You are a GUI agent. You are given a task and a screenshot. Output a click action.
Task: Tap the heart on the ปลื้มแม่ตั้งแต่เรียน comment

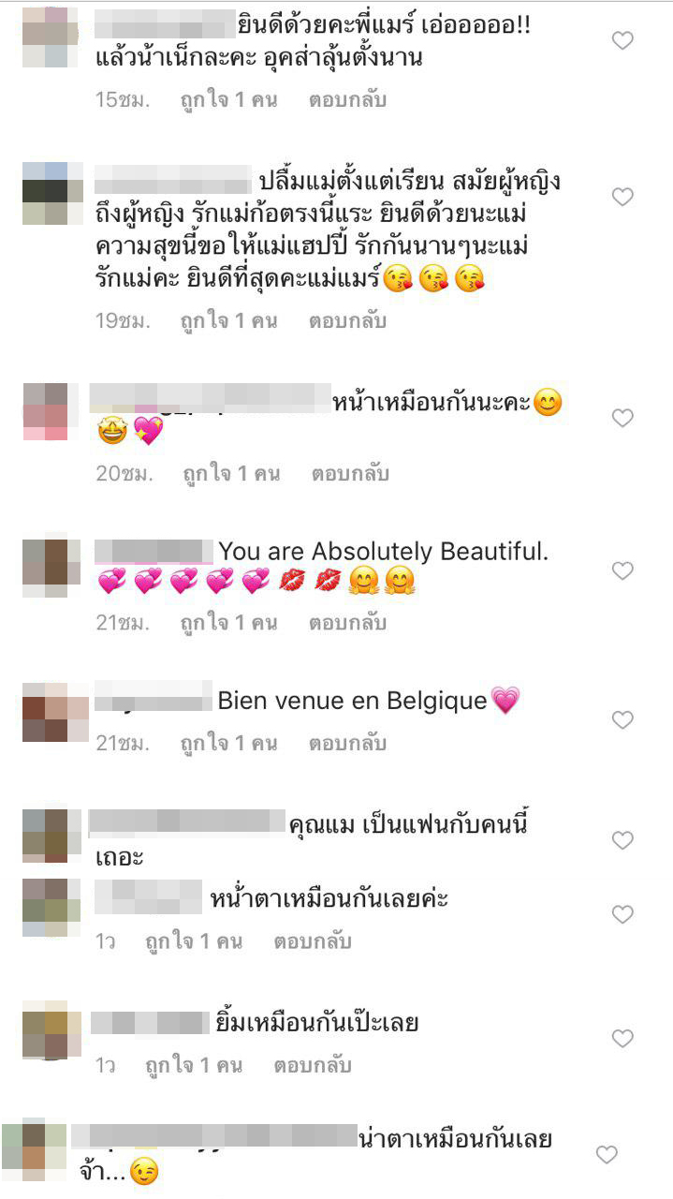(x=622, y=197)
